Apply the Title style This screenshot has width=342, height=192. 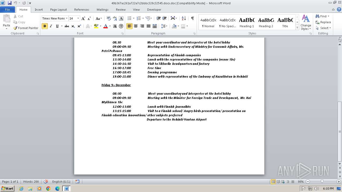tap(285, 22)
